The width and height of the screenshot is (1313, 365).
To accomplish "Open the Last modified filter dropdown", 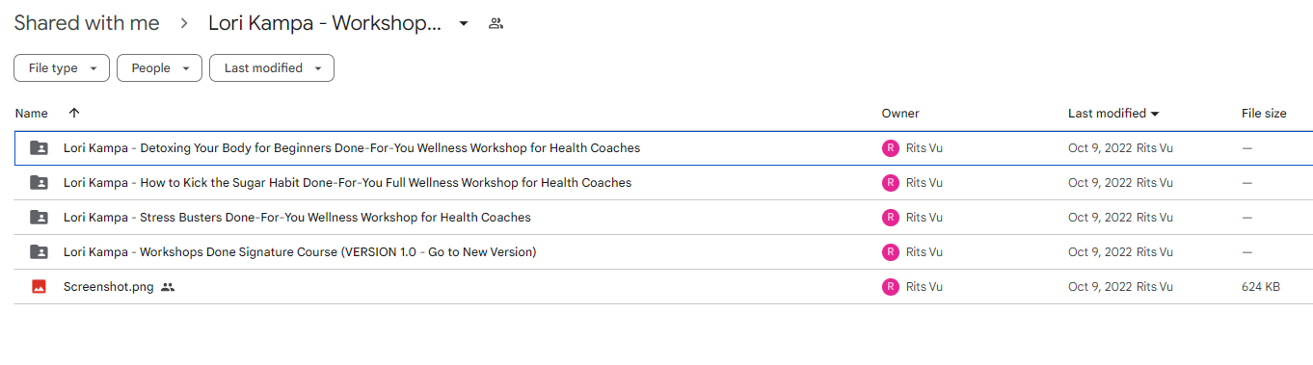I will [272, 68].
